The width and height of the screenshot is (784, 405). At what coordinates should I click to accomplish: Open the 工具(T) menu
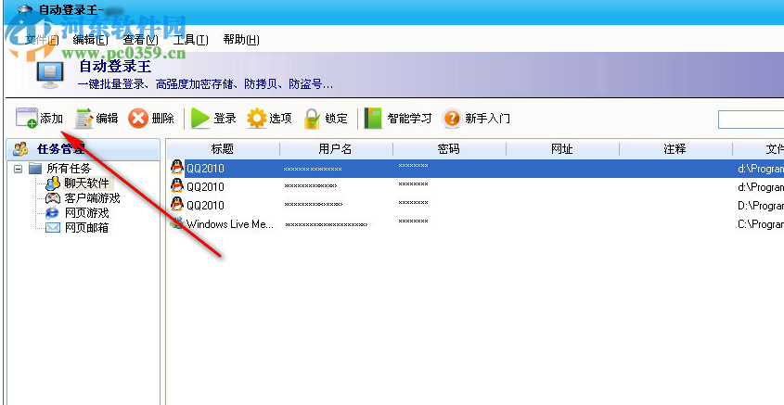190,40
